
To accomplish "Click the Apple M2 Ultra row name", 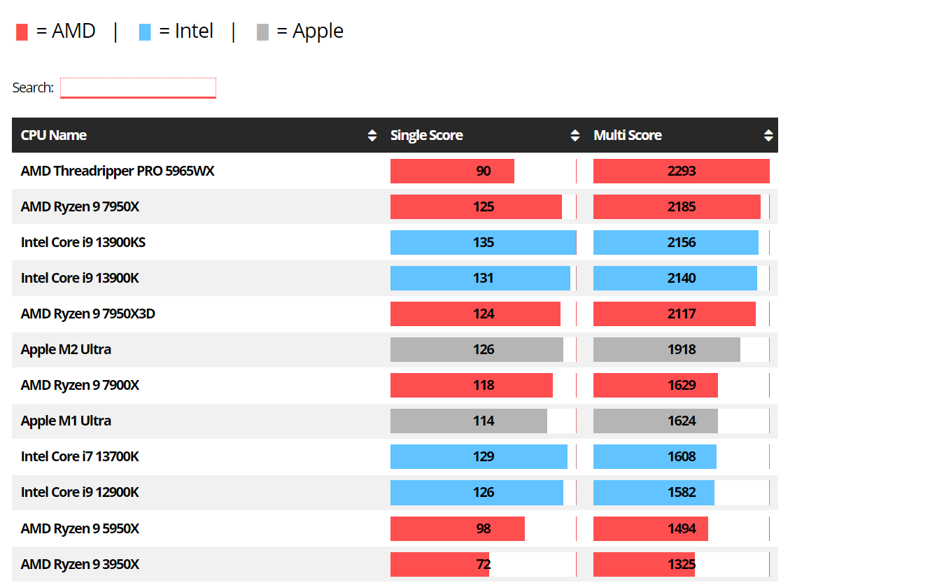I will coord(66,350).
